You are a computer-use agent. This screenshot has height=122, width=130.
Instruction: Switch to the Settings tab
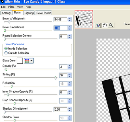click(6, 13)
